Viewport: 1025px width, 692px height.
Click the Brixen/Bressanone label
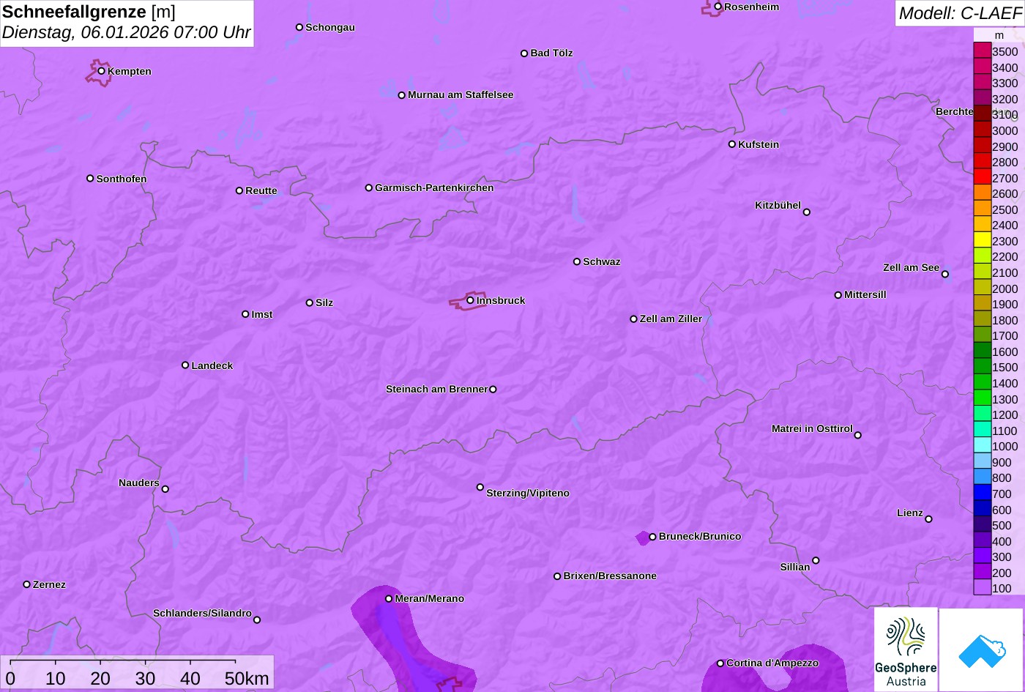610,576
